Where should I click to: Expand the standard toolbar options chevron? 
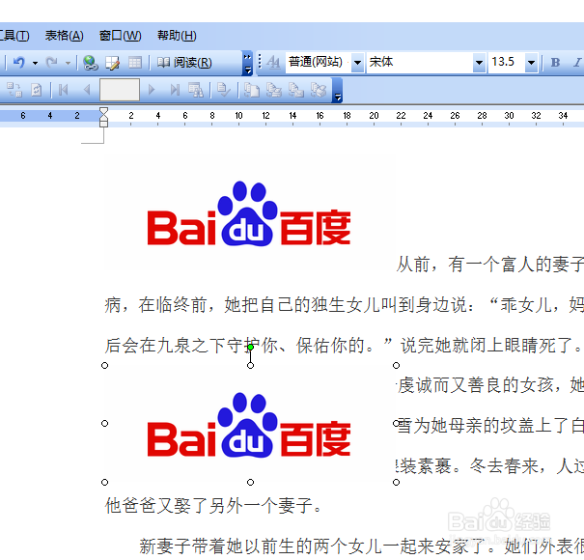point(247,64)
